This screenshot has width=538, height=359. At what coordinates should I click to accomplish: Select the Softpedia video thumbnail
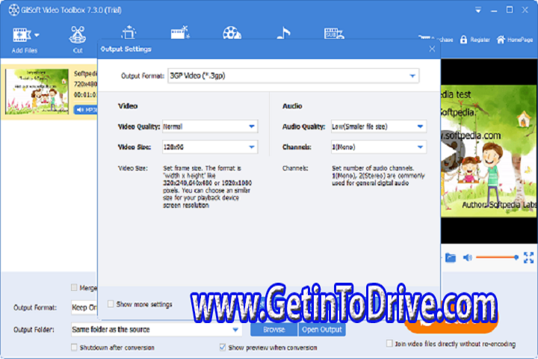[x=37, y=91]
